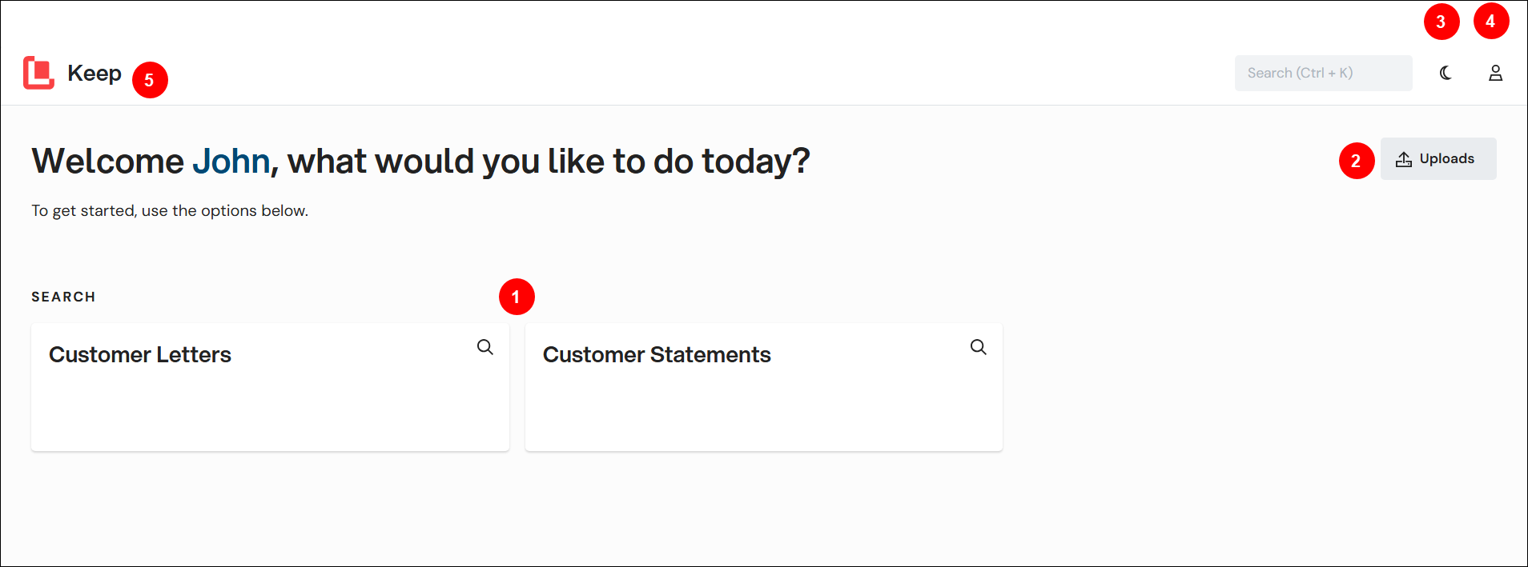
Task: Open the Customer Letters search card
Action: click(270, 387)
